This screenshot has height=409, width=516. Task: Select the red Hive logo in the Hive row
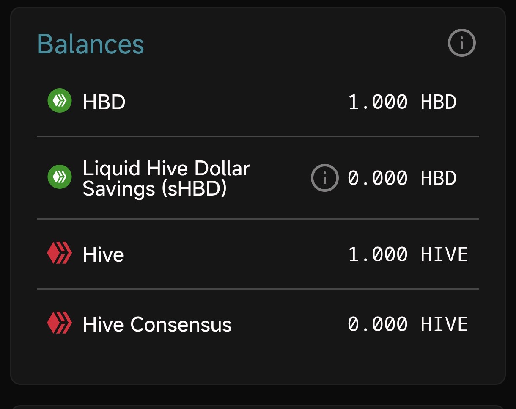click(59, 253)
